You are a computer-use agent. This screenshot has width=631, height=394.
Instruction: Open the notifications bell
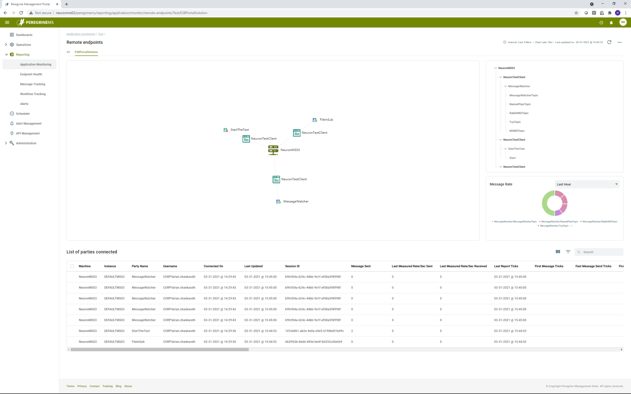[x=611, y=22]
